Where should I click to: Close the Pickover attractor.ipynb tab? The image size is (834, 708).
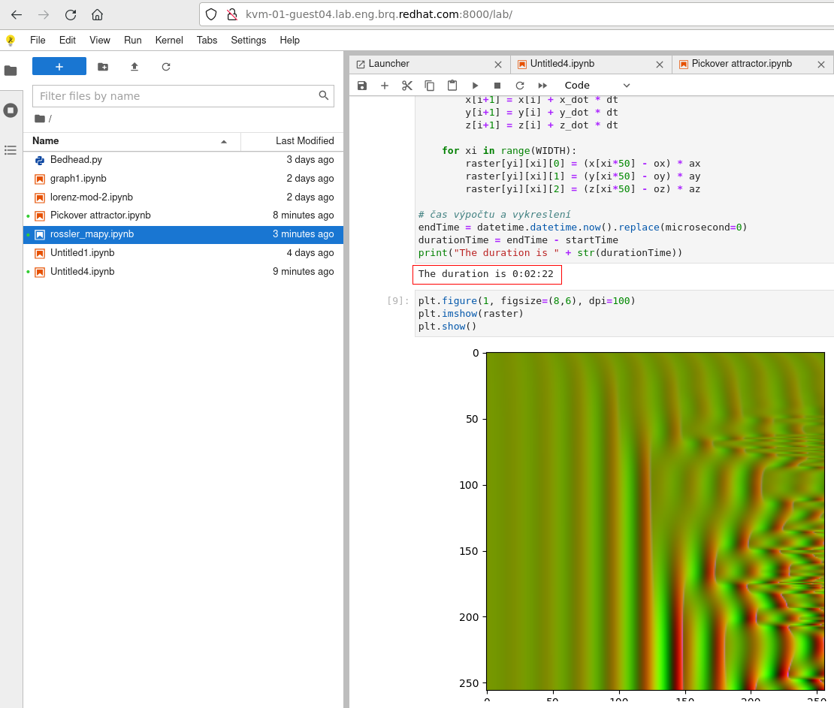821,65
